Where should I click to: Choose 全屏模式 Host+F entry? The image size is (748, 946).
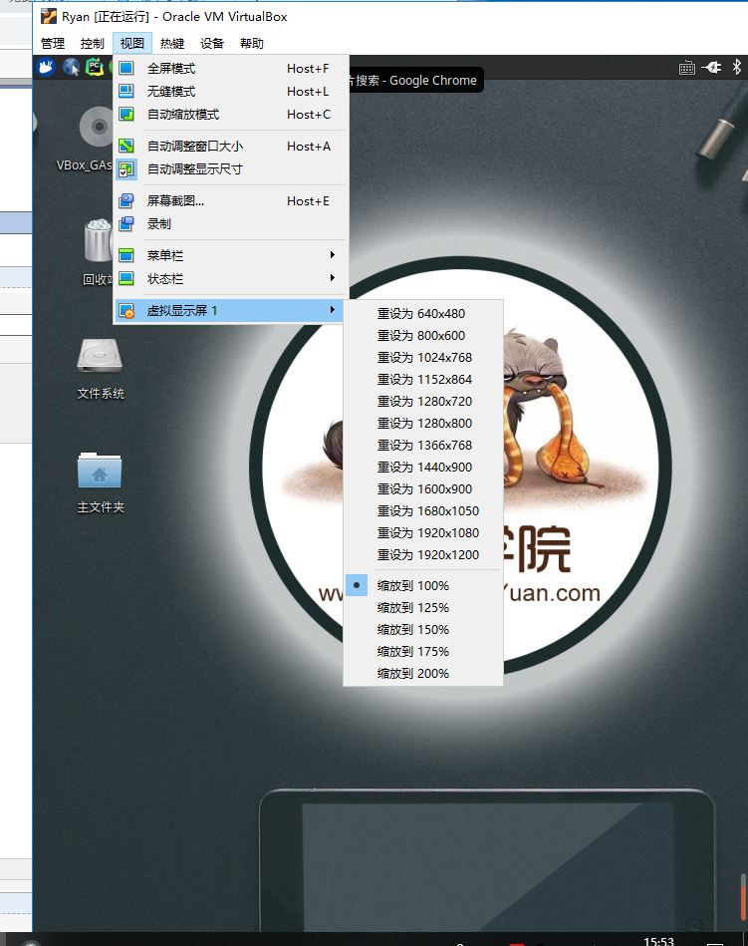pyautogui.click(x=231, y=68)
